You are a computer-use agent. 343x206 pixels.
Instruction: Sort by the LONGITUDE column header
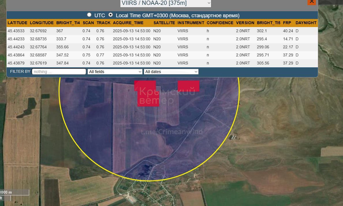pyautogui.click(x=42, y=23)
